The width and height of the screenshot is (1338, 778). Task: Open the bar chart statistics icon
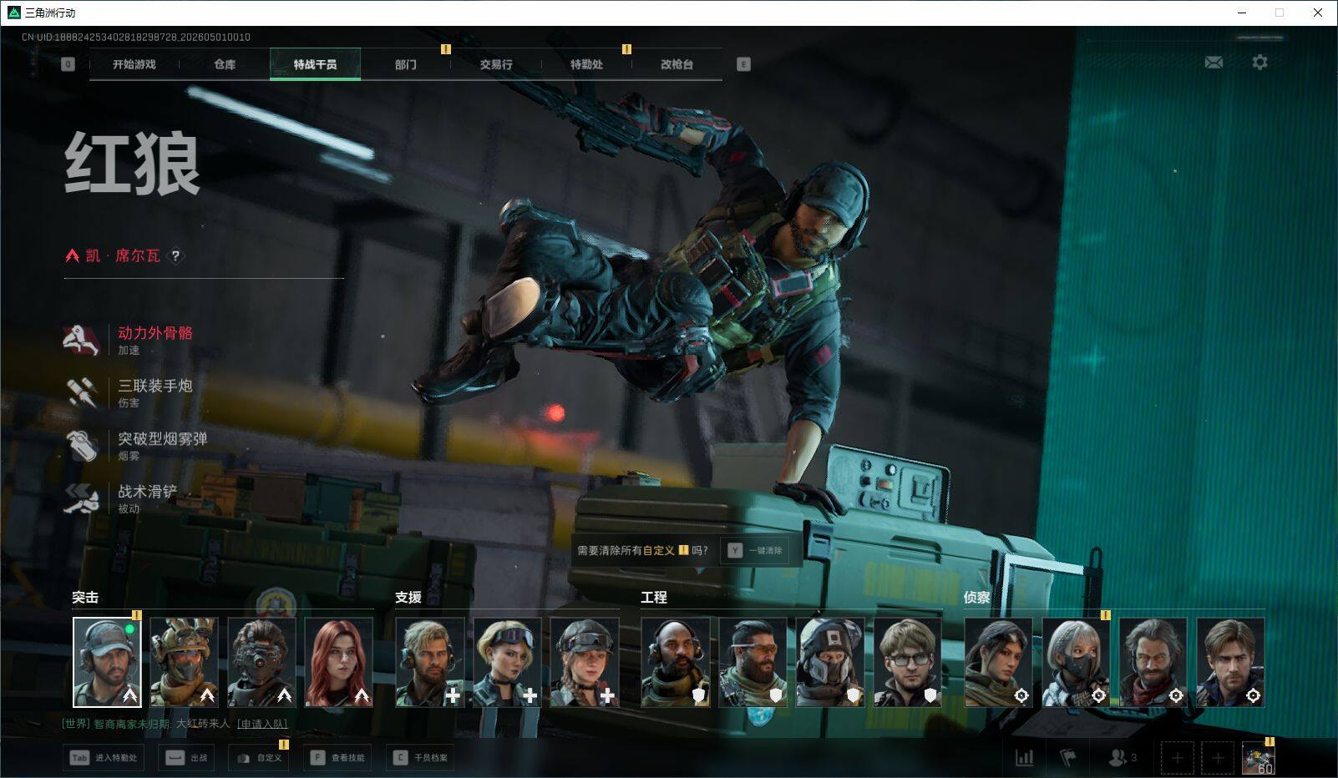(x=1024, y=758)
